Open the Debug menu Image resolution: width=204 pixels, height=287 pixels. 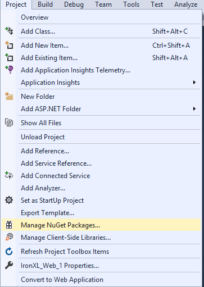coord(74,4)
